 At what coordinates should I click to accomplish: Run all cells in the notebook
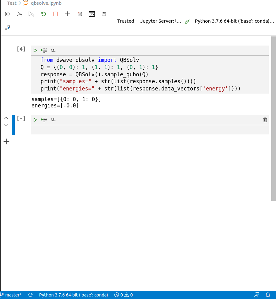pos(7,14)
